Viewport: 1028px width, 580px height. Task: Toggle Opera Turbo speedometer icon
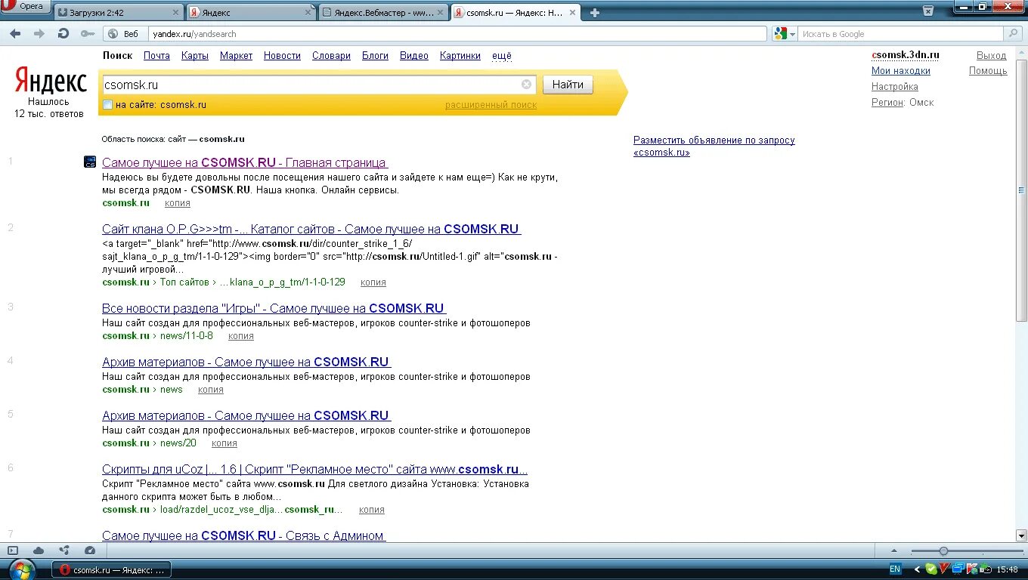90,551
